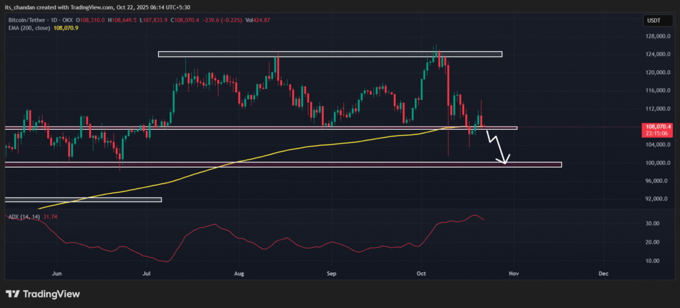Click the Dec label on time axis
Viewport: 680px width, 308px height.
pos(603,273)
